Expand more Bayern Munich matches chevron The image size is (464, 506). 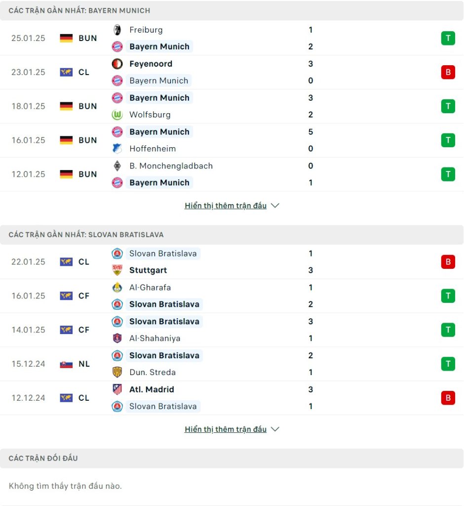(x=275, y=206)
